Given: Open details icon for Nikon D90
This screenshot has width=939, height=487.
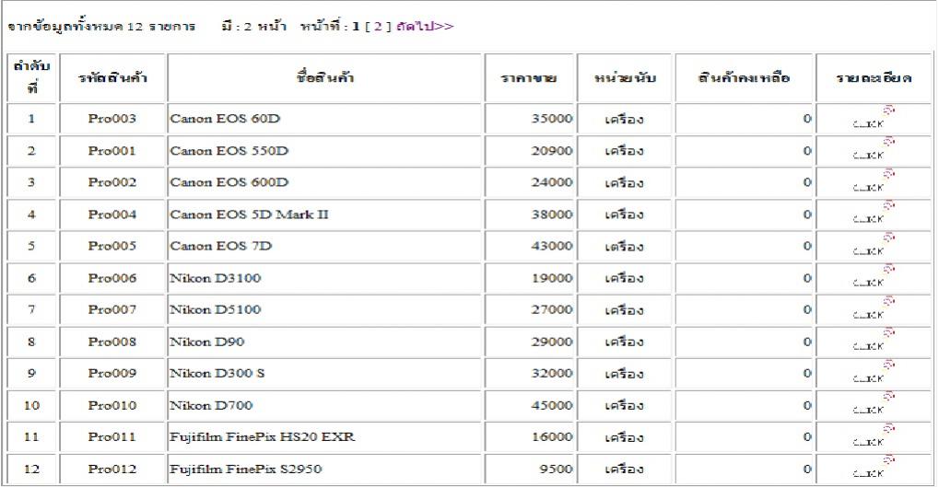Looking at the screenshot, I should [x=874, y=341].
